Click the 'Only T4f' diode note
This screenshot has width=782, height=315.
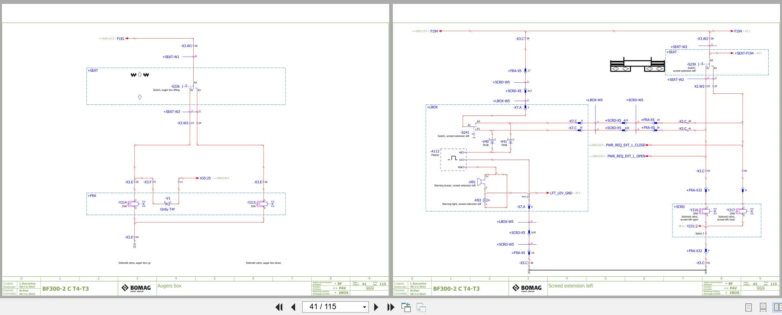[x=167, y=209]
